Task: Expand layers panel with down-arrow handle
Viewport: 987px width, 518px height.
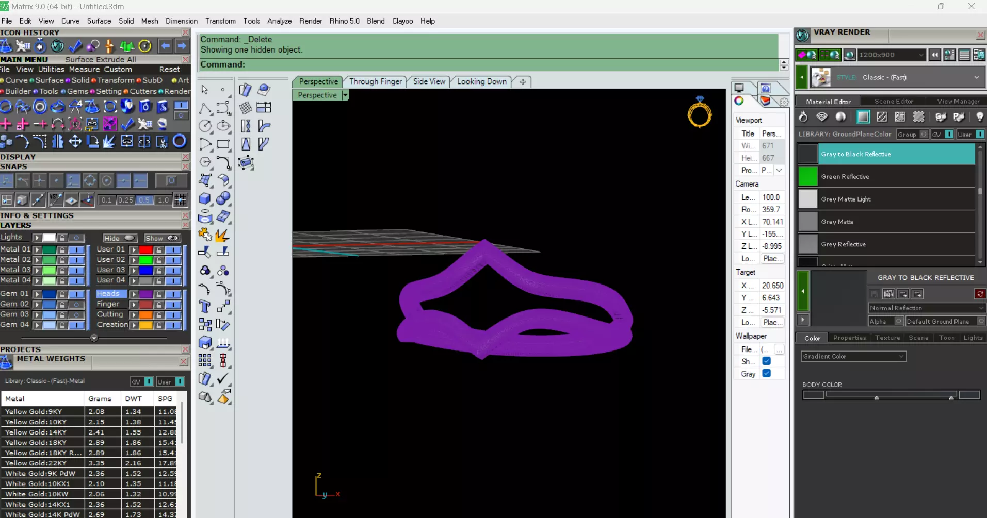Action: [94, 338]
